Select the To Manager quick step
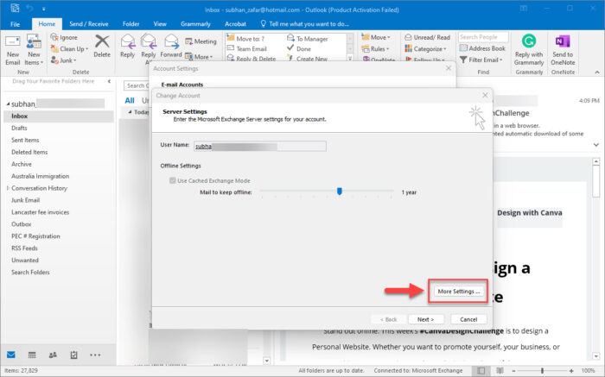Screen dimensions: 605x377 pyautogui.click(x=308, y=39)
